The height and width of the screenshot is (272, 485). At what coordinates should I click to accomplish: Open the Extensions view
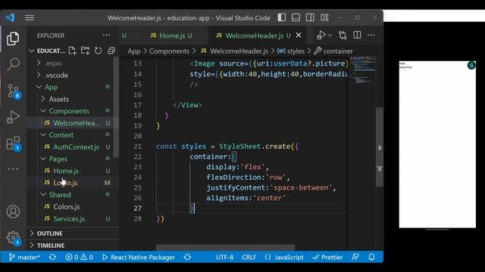(x=13, y=144)
